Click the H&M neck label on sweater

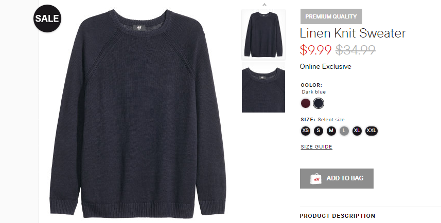(x=139, y=28)
